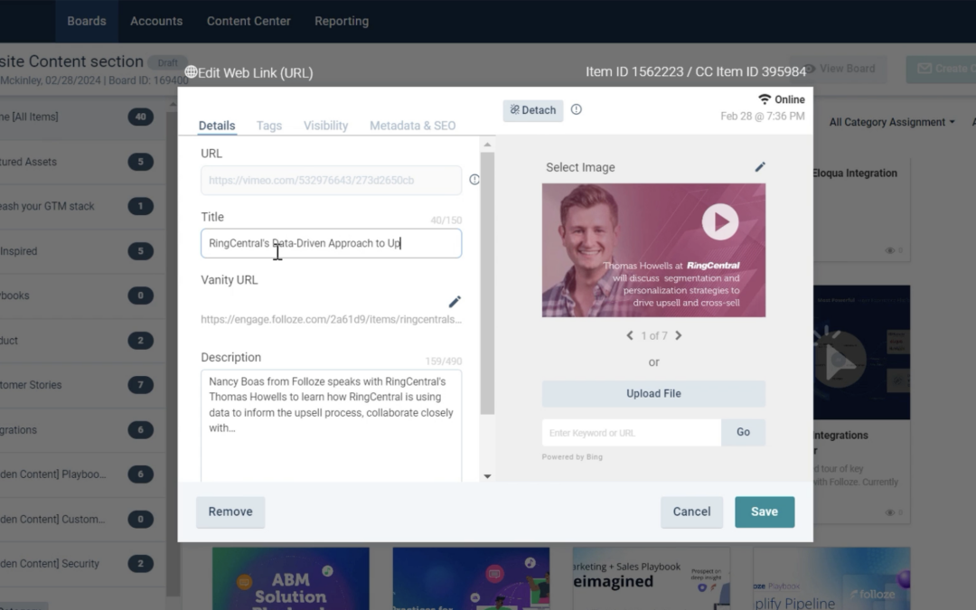Screen dimensions: 976x610
Task: Select the Hidden Content Playbooks category
Action: 83,474
